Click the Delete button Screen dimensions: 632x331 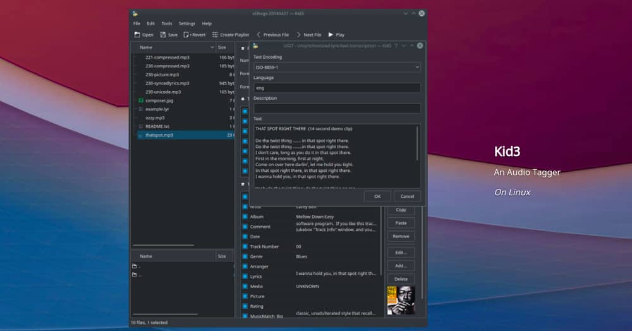pos(401,279)
